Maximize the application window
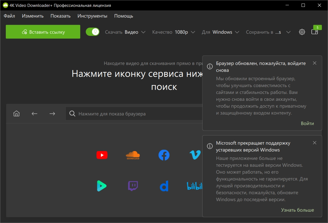Viewport: 328px width, 223px height. pos(303,5)
